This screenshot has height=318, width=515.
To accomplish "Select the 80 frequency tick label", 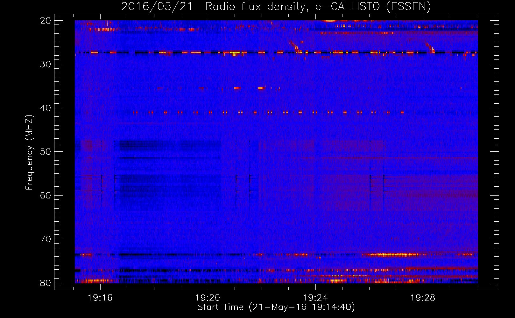I will coord(46,283).
